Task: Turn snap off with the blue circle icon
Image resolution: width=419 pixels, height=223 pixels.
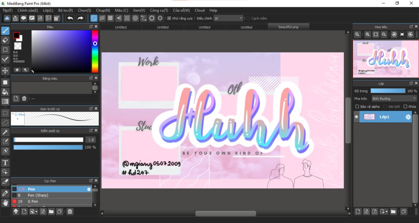Action: pos(94,18)
